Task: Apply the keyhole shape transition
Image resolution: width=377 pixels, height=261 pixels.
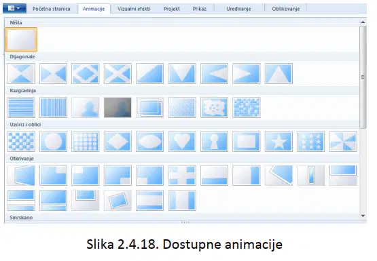Action: click(x=214, y=141)
